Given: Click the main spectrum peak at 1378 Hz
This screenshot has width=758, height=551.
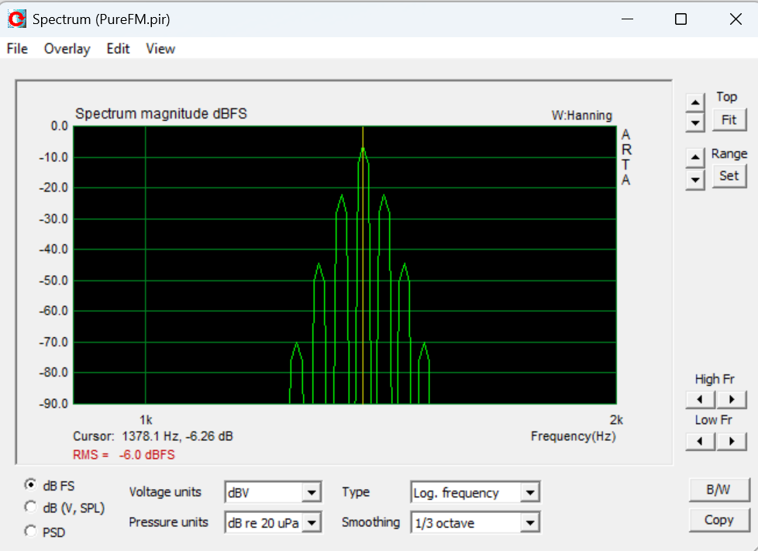Looking at the screenshot, I should click(x=363, y=149).
